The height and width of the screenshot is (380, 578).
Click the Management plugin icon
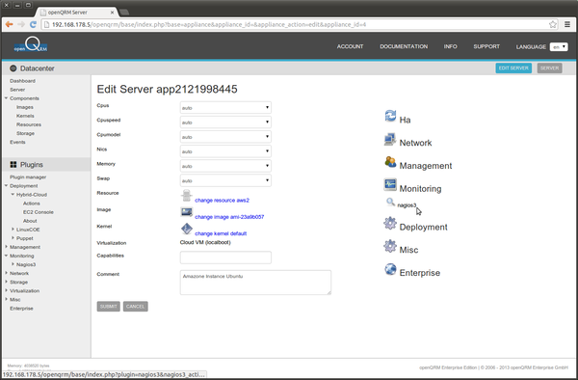point(390,162)
